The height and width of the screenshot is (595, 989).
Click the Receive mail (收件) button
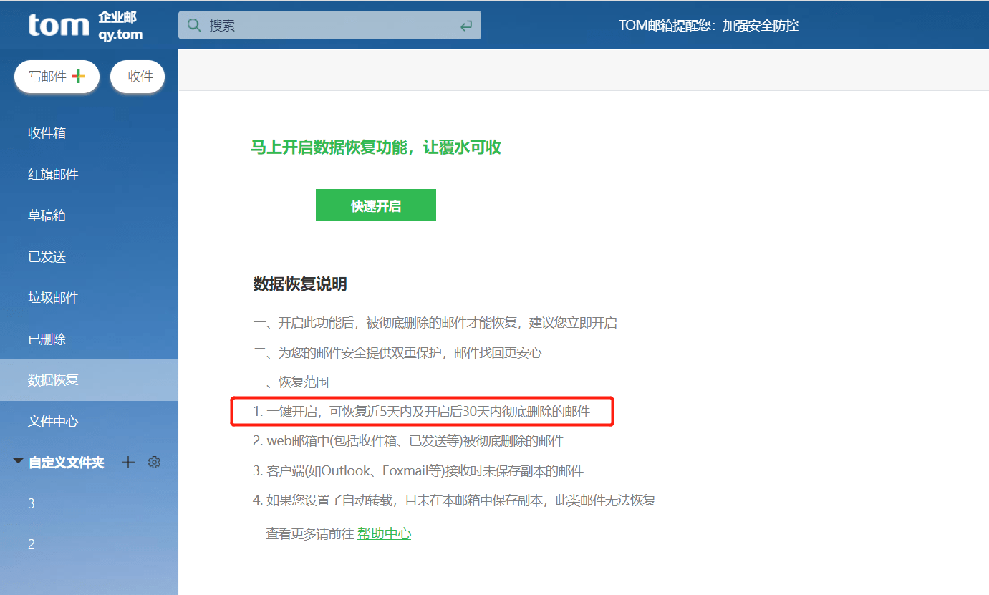coord(138,76)
